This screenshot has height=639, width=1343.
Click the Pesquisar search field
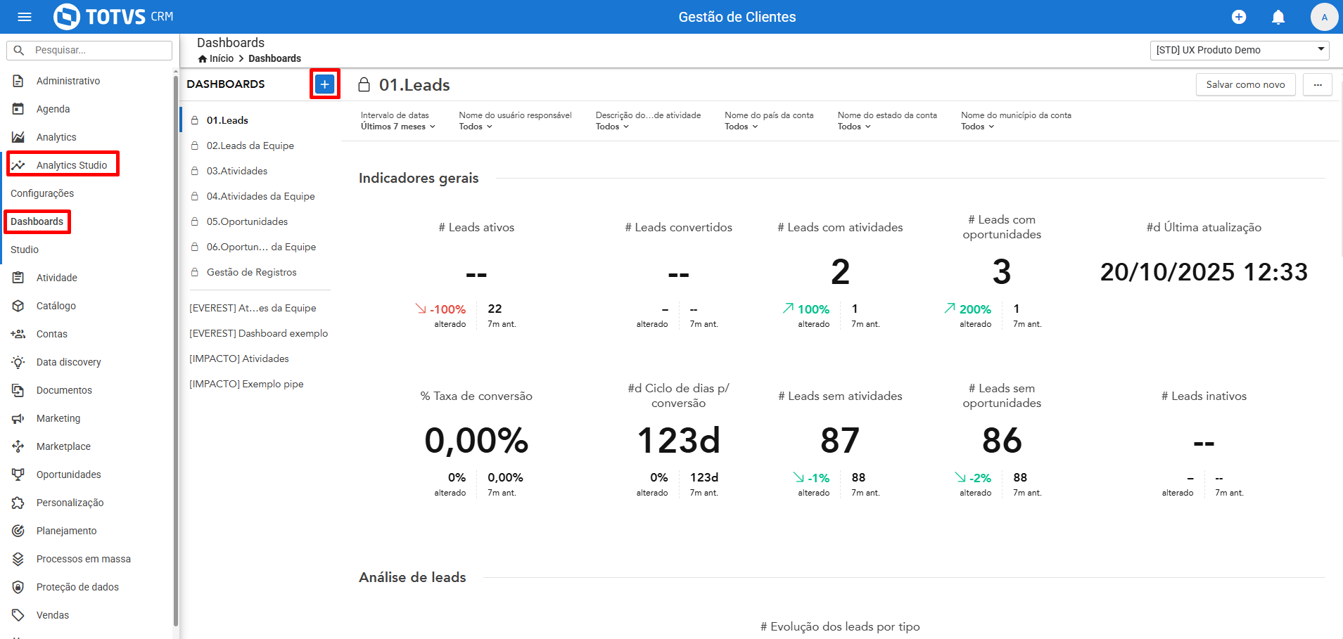(89, 51)
